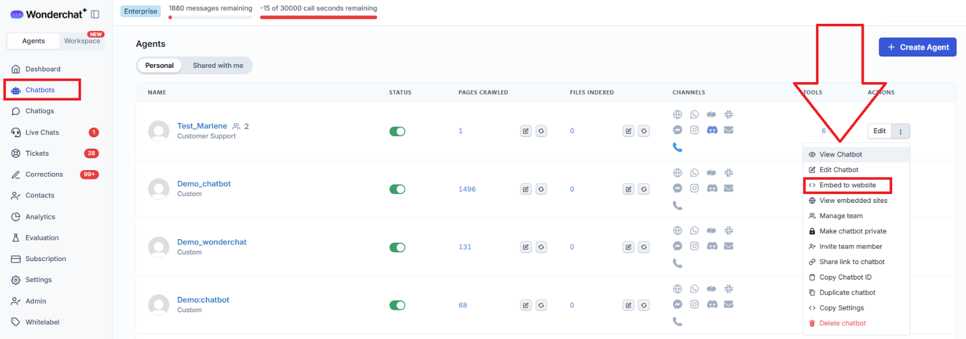Viewport: 966px width, 339px height.
Task: Disable the Test_Marlene status toggle
Action: click(397, 131)
